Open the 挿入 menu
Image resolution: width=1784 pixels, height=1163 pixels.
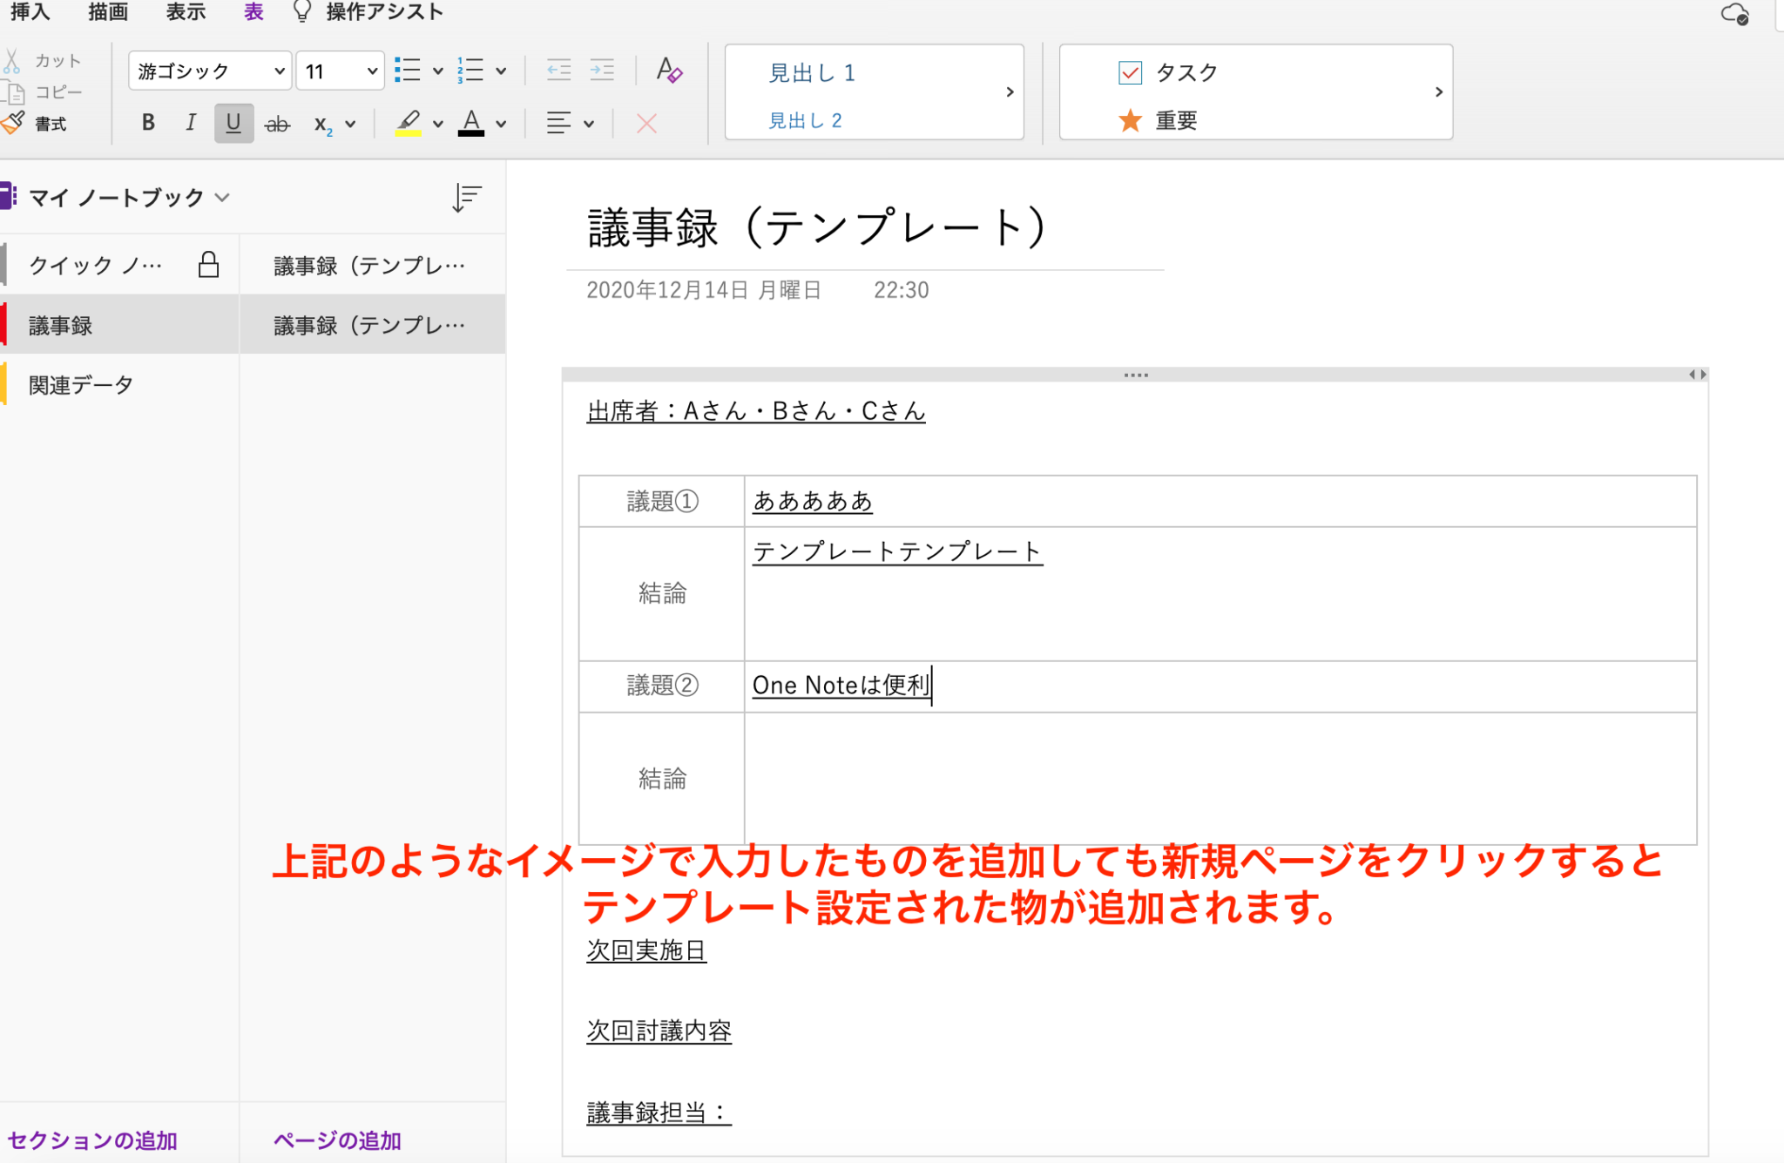point(30,11)
